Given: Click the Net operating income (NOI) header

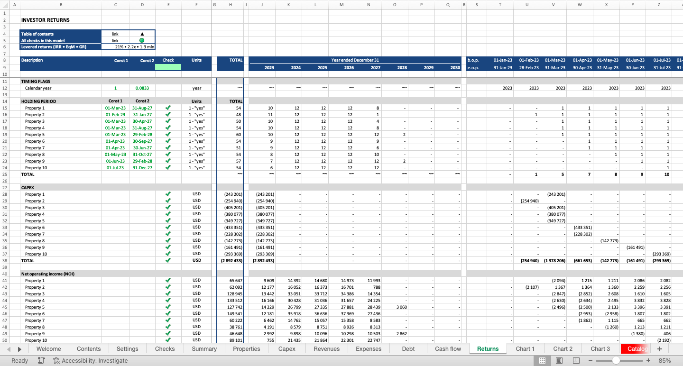Looking at the screenshot, I should pyautogui.click(x=47, y=274).
